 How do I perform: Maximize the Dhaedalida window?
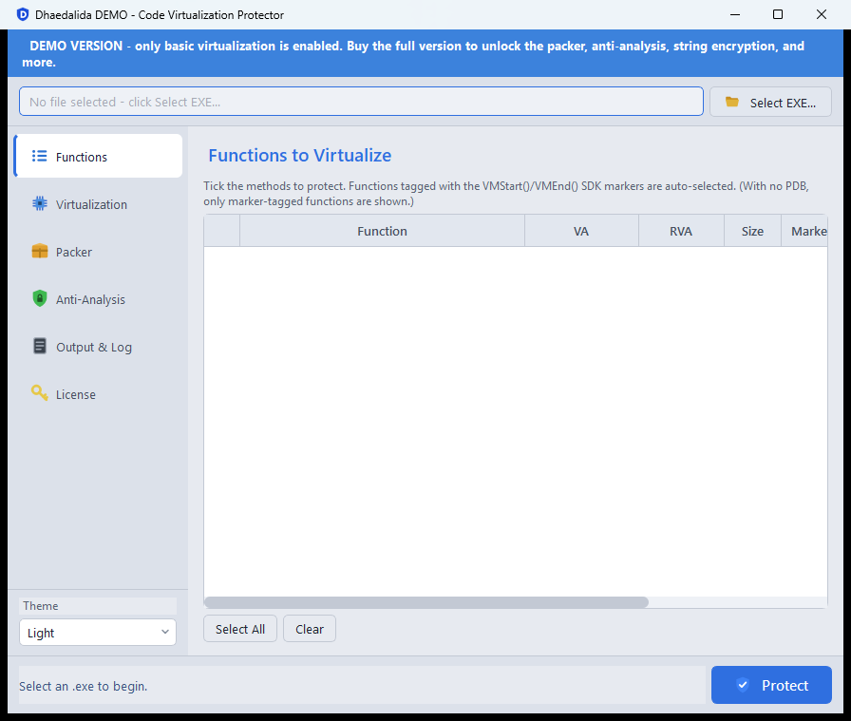(x=778, y=14)
